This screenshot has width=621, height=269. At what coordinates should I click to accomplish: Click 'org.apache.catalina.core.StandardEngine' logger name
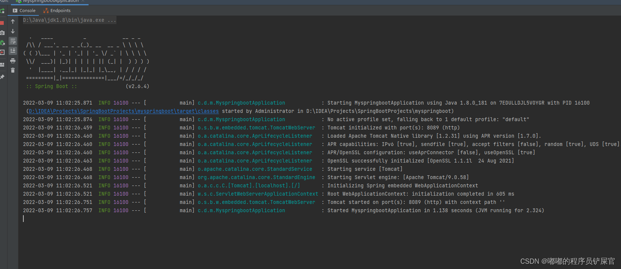click(256, 178)
